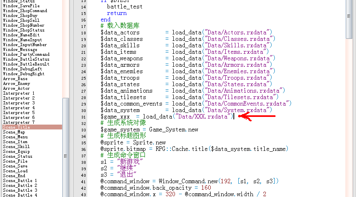The height and width of the screenshot is (197, 356).
Task: Open Arrow_Base script
Action: 15,79
